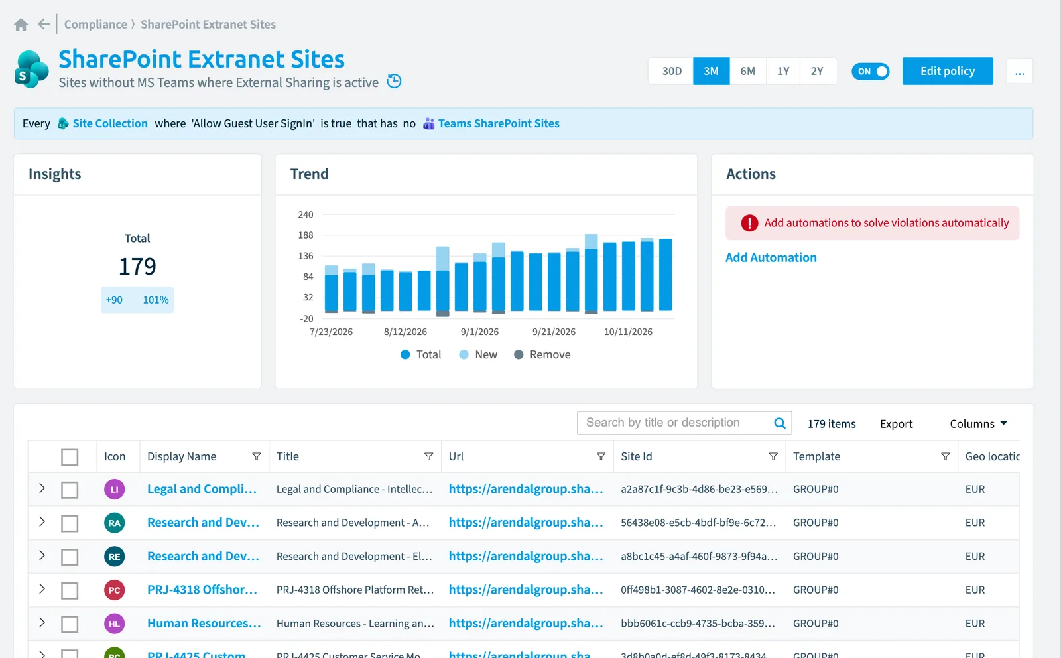
Task: Select the Legal and Compliance row checkbox
Action: 70,490
